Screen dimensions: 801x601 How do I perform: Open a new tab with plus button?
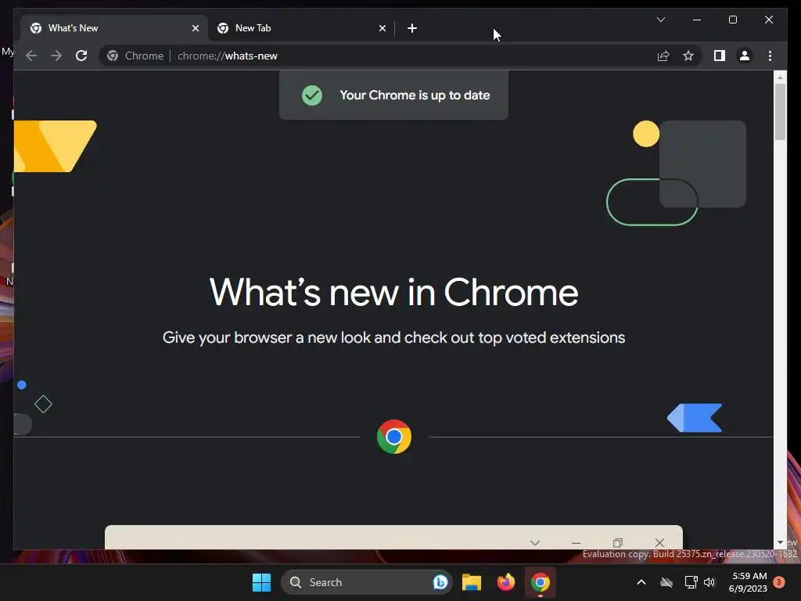412,28
